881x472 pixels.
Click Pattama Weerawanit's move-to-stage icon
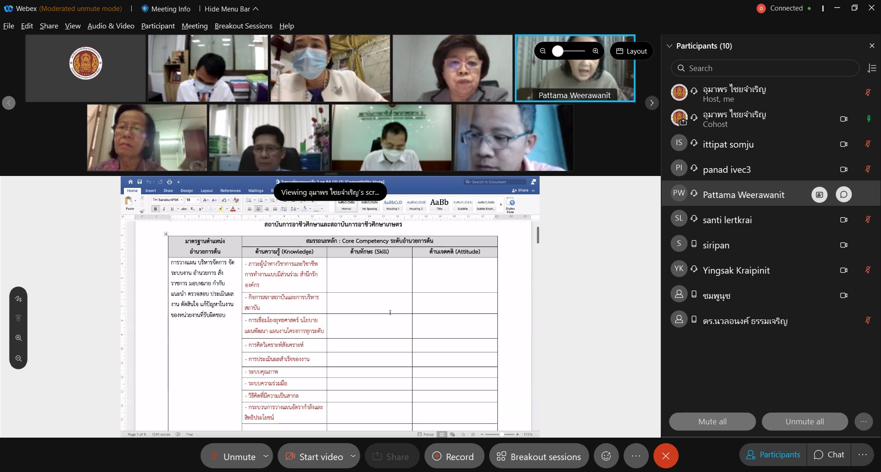click(x=820, y=195)
